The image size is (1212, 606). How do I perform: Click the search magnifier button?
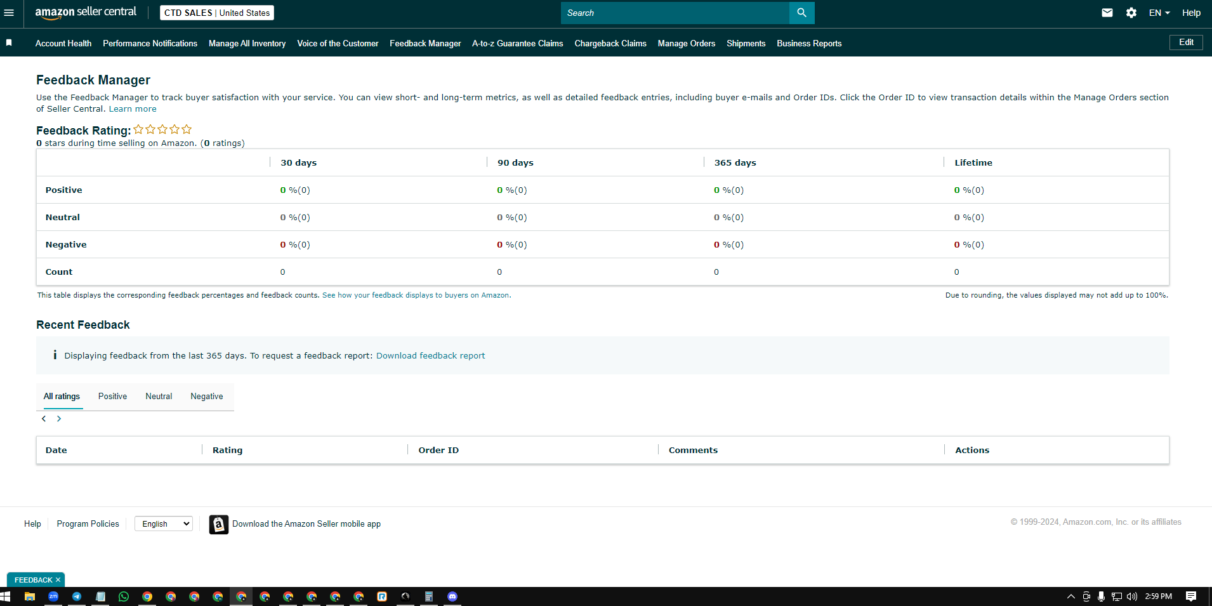click(x=801, y=13)
